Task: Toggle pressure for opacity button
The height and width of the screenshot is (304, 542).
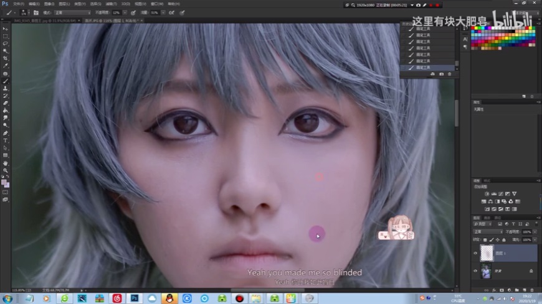Action: coord(133,13)
